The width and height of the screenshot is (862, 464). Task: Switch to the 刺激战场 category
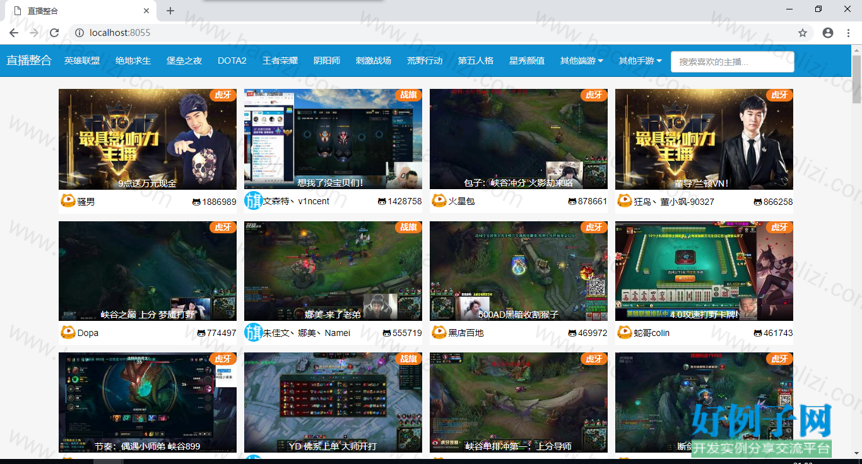click(x=374, y=61)
